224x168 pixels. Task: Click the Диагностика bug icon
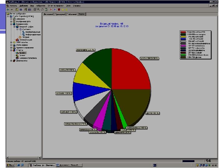14,61
